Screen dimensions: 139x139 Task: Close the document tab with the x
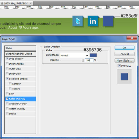(31, 4)
